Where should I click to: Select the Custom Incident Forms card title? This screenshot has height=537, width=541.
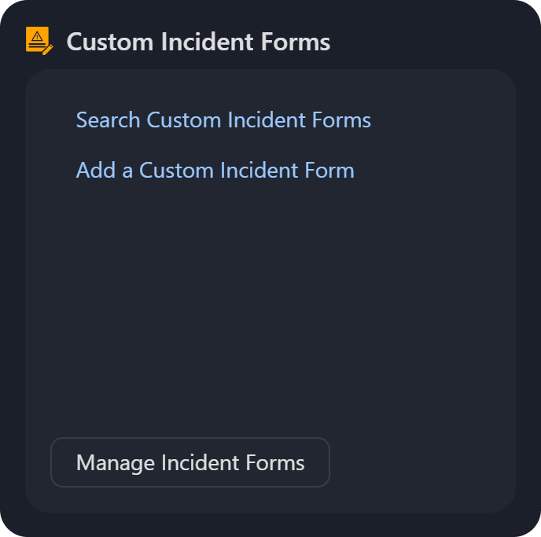[x=198, y=42]
